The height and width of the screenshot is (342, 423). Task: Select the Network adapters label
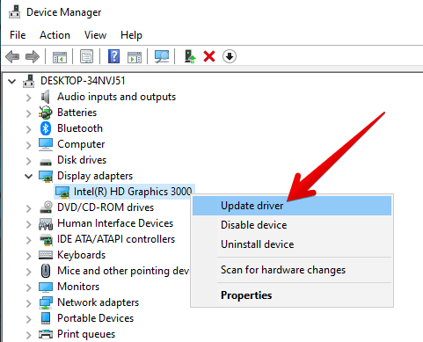point(98,302)
